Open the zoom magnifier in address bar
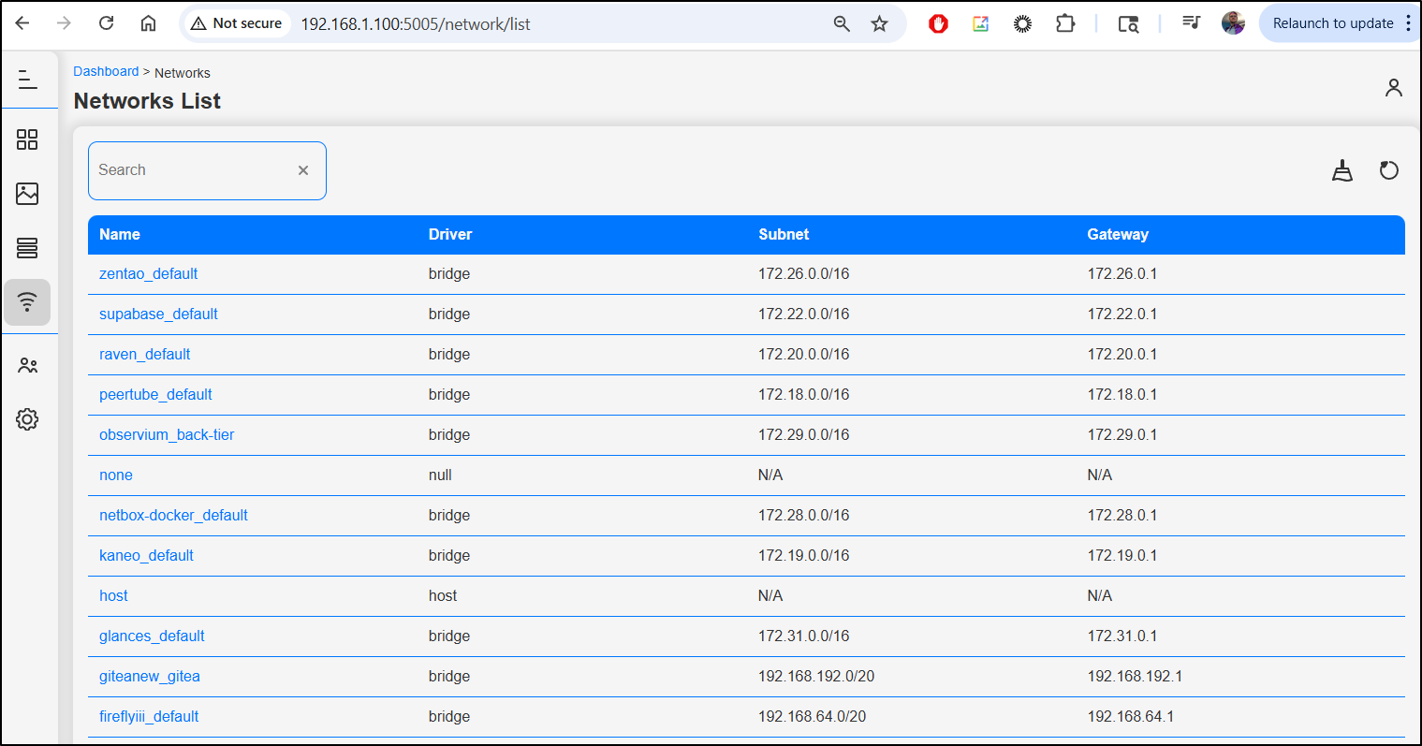Viewport: 1422px width, 746px height. click(842, 23)
